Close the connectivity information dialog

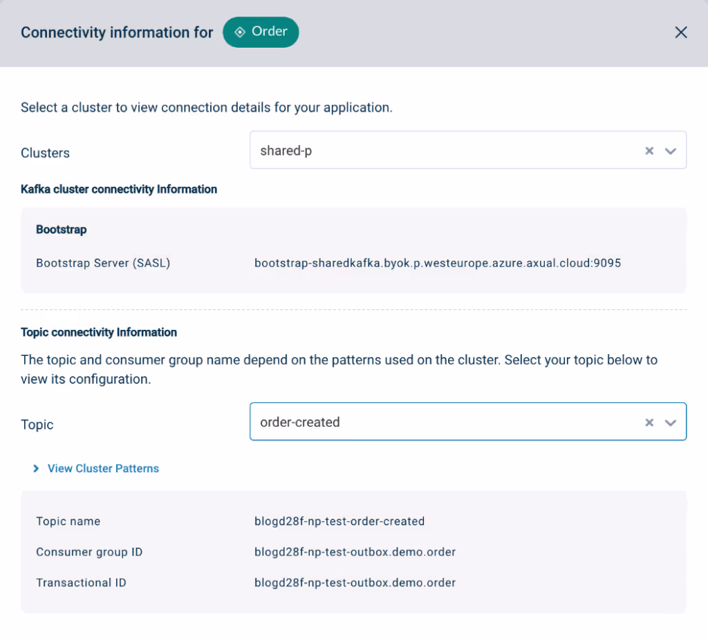(680, 32)
